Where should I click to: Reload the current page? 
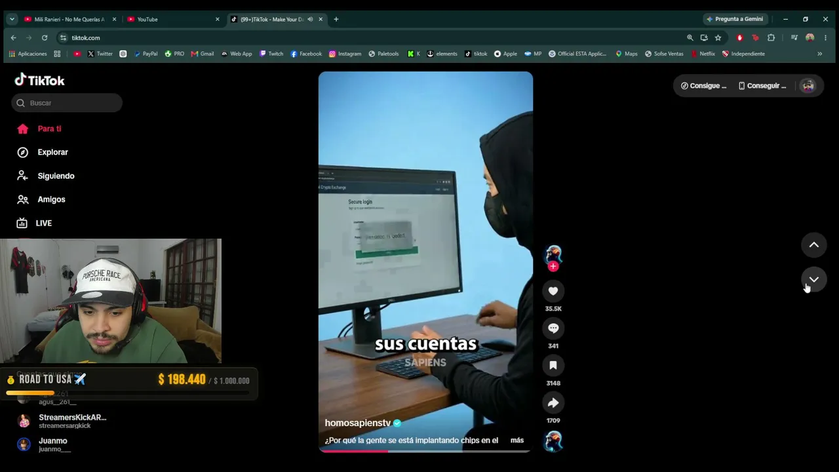coord(45,38)
